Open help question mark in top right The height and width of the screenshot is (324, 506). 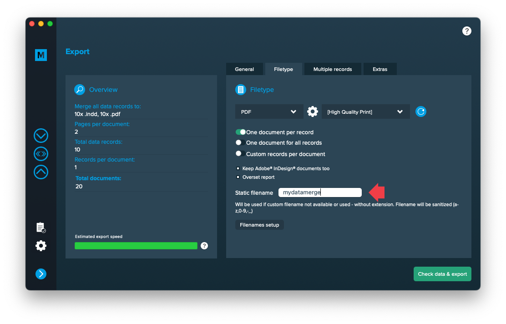click(x=466, y=31)
